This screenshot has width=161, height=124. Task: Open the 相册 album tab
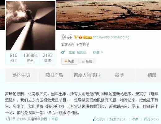point(152,75)
